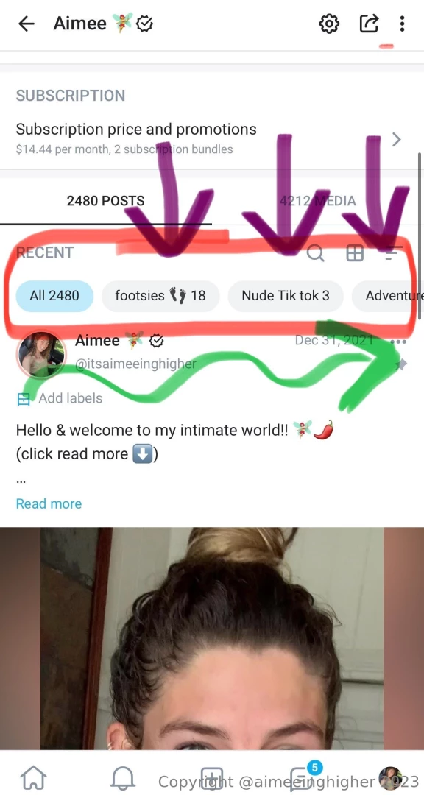Screen dimensions: 424x795
Task: Open notifications bell icon
Action: pos(123,777)
